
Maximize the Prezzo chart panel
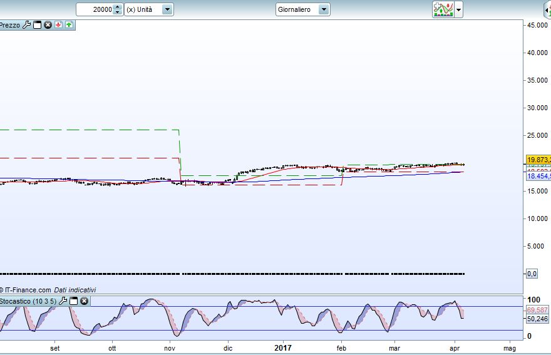pos(37,25)
